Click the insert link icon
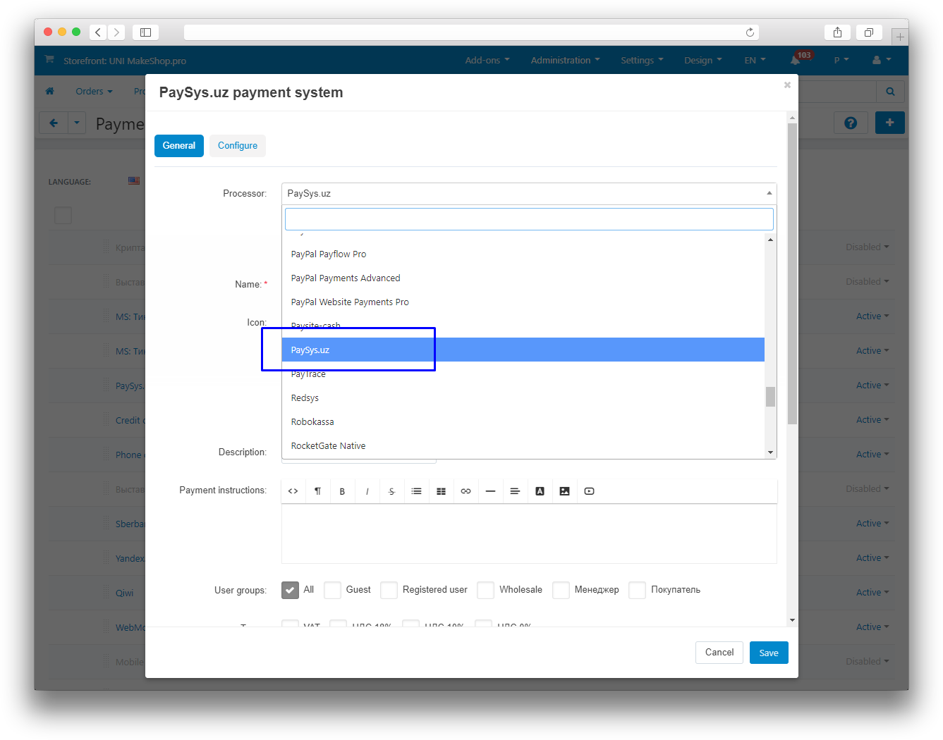 click(x=466, y=491)
